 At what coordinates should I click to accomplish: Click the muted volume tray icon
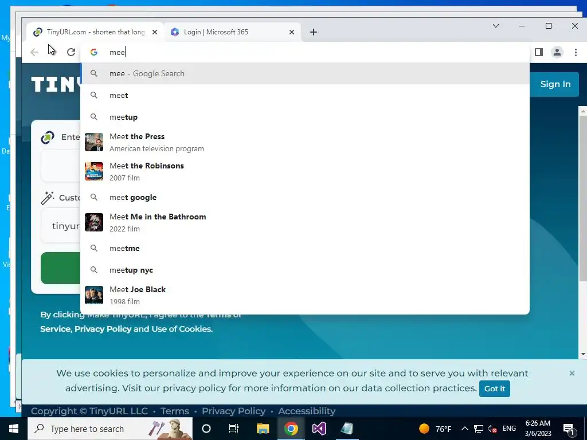pos(492,429)
